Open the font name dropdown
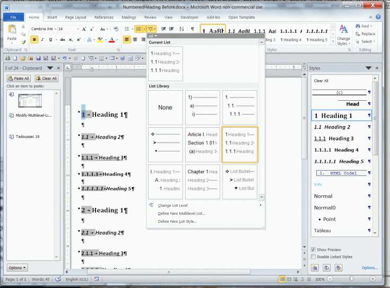The height and width of the screenshot is (288, 390). coord(55,29)
